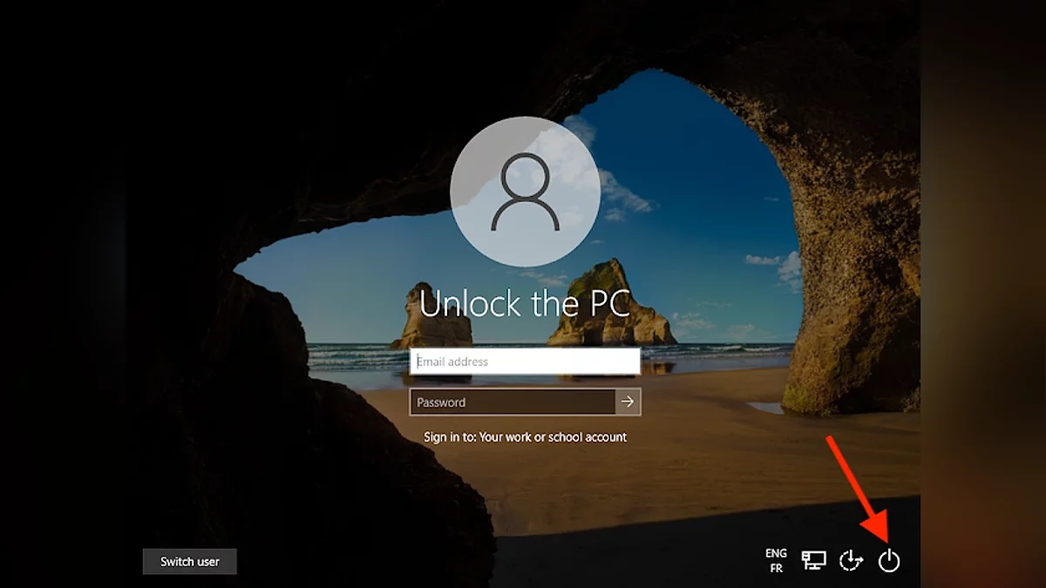Viewport: 1046px width, 588px height.
Task: Click the "FR" language label
Action: pos(776,569)
